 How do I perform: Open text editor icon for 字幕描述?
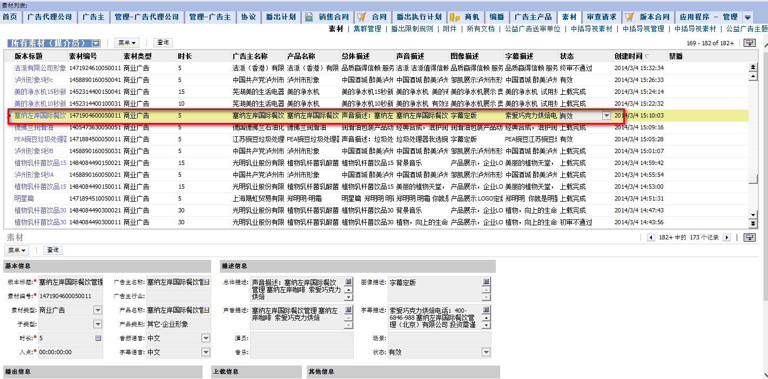click(x=486, y=309)
